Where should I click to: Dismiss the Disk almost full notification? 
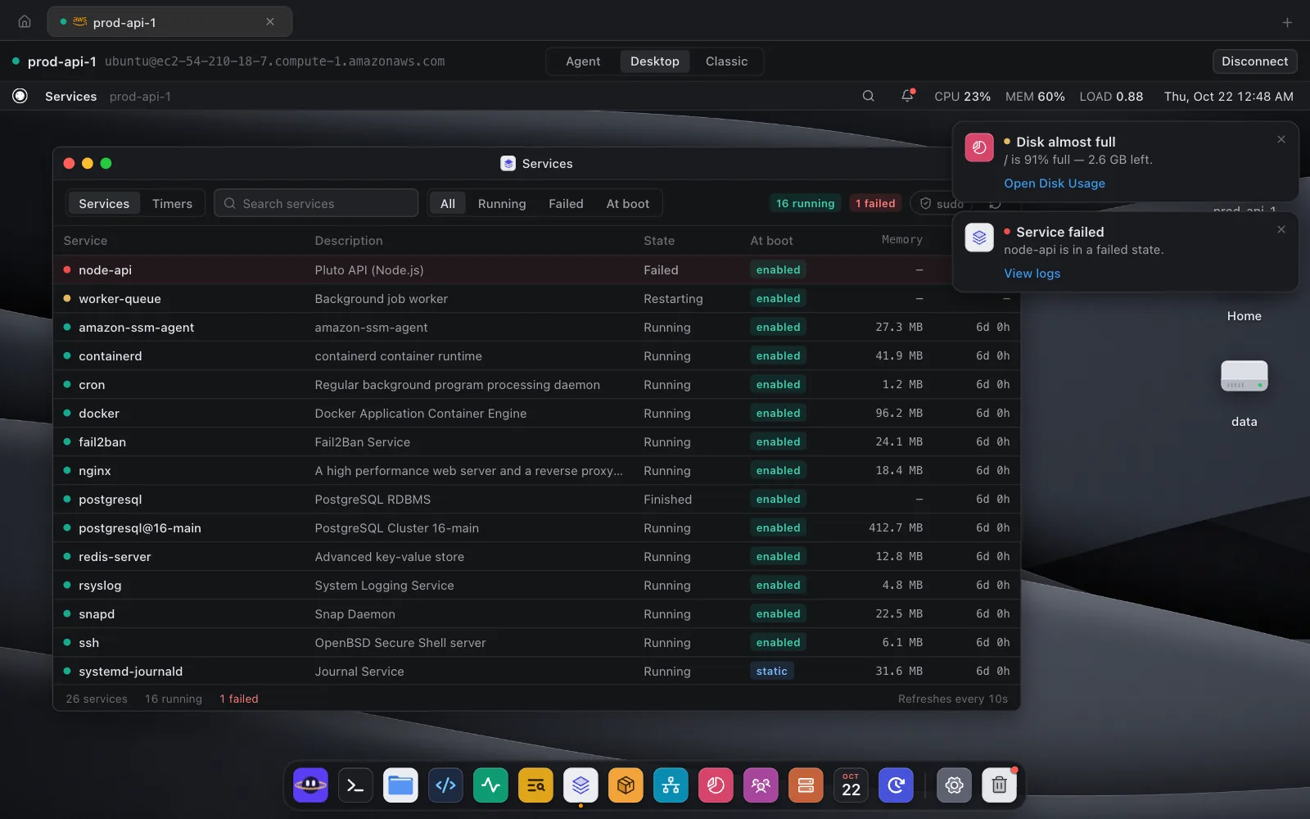1281,140
